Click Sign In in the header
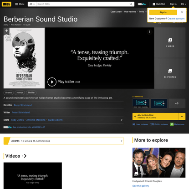 coord(173,4)
